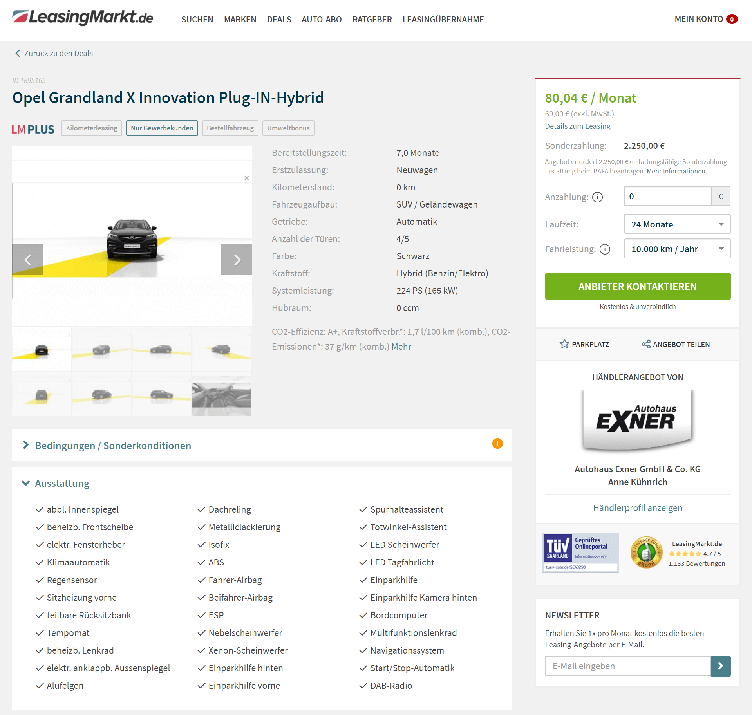This screenshot has height=715, width=752.
Task: Select second thumbnail in top row
Action: (101, 349)
